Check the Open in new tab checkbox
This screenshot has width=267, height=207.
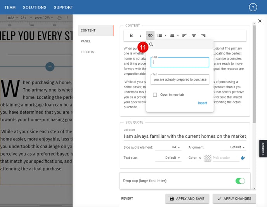tap(155, 95)
